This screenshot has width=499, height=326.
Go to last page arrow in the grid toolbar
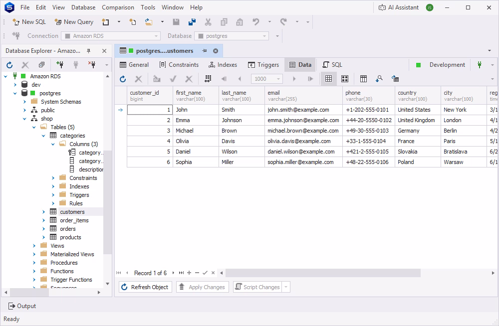click(310, 79)
